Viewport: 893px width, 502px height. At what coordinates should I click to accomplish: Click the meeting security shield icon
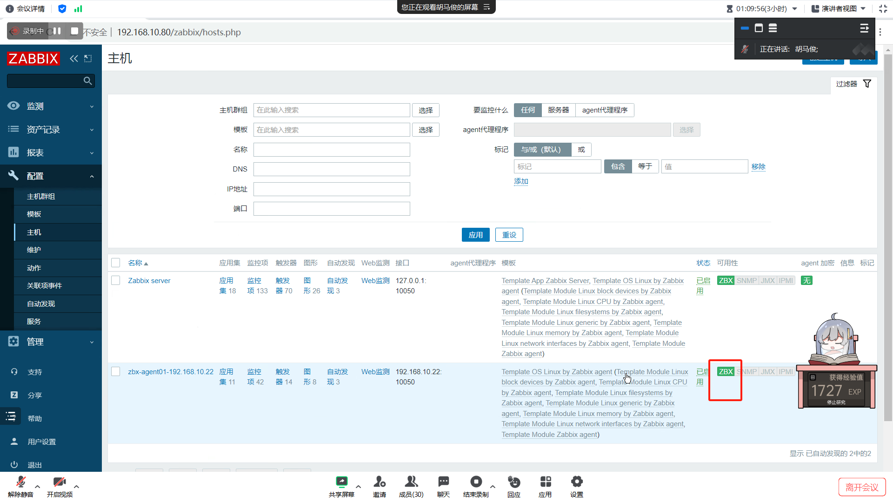[62, 8]
